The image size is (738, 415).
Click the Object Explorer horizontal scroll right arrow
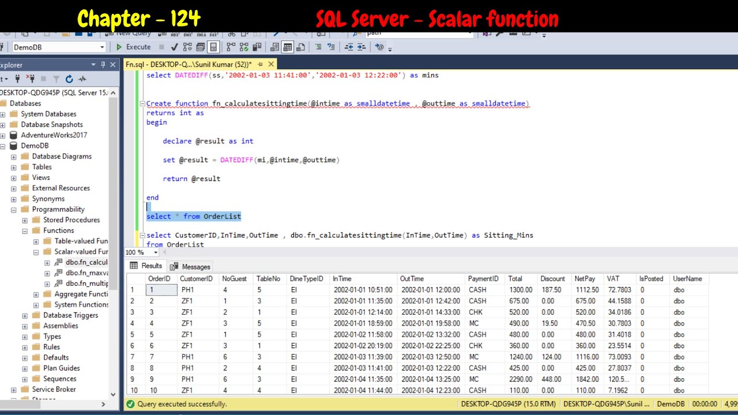(x=104, y=404)
